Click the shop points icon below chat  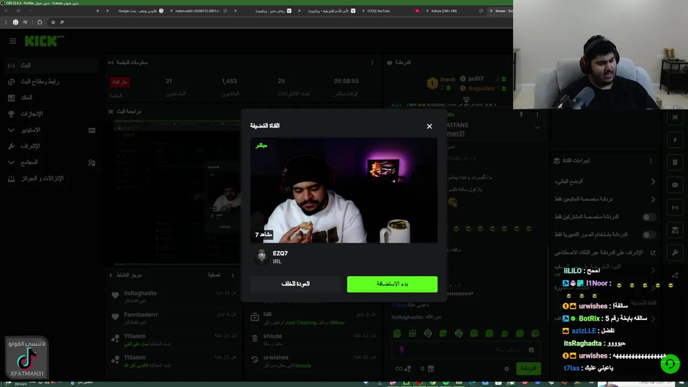pos(429,369)
